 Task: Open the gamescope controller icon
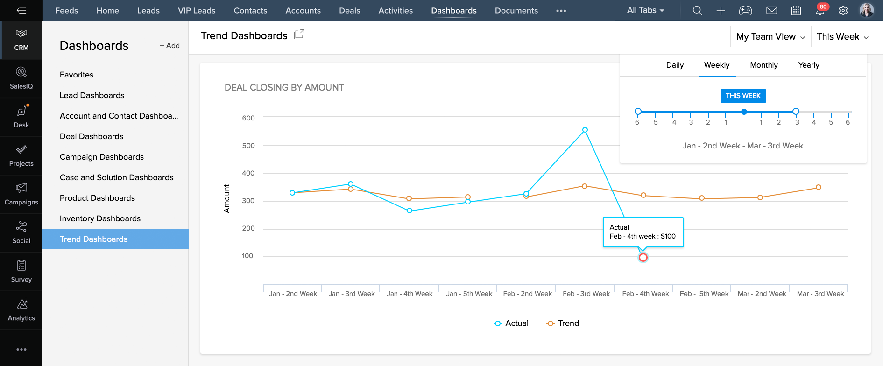coord(745,10)
